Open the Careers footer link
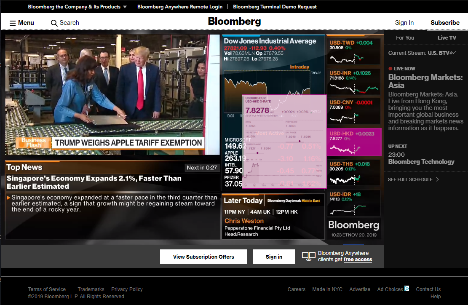Viewport: 468px width, 305px height. 297,289
